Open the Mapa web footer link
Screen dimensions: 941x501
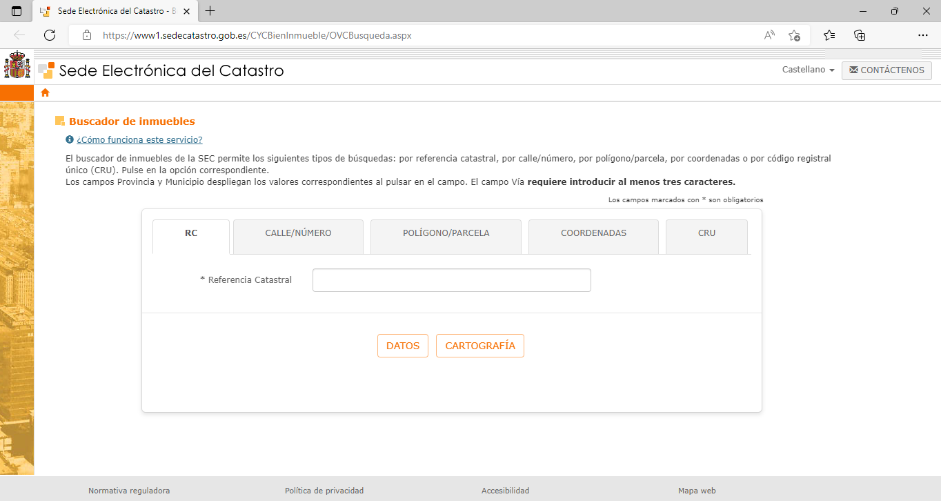point(697,491)
